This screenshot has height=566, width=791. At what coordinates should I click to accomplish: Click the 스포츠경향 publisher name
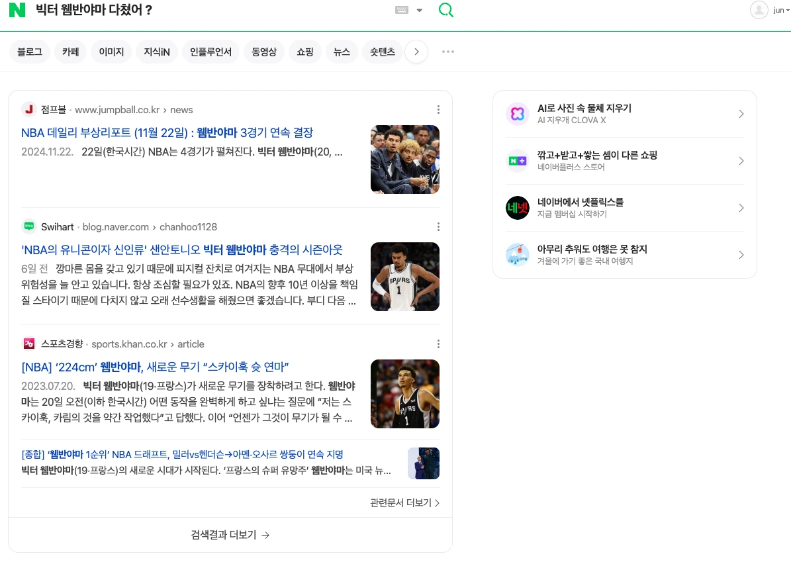point(62,344)
